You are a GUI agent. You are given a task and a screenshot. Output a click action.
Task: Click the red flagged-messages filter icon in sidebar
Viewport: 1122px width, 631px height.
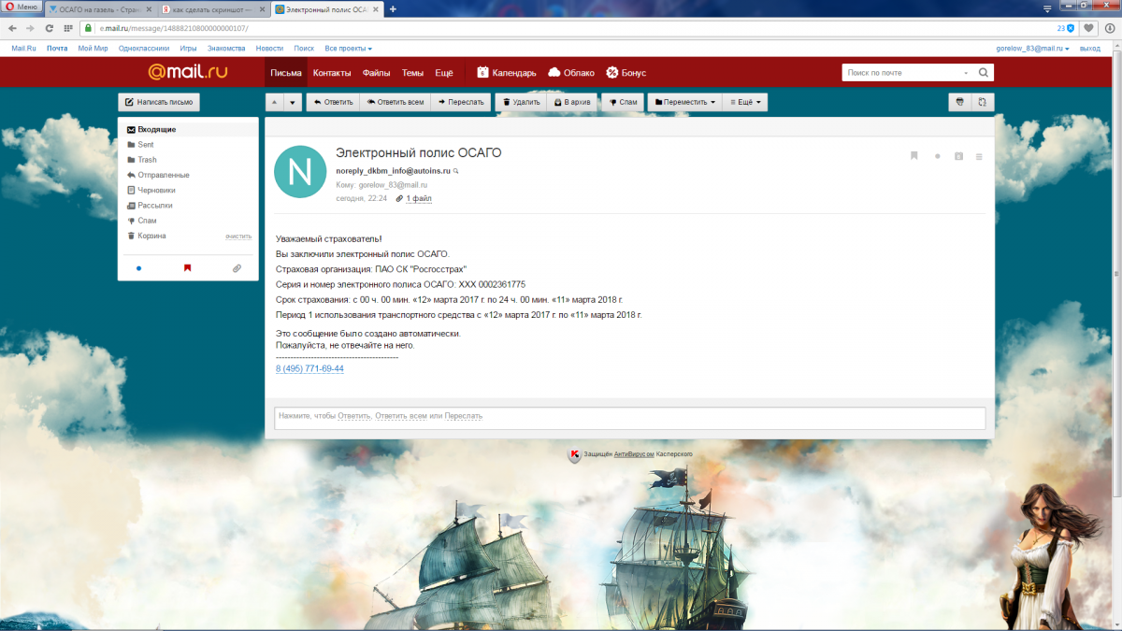[187, 268]
